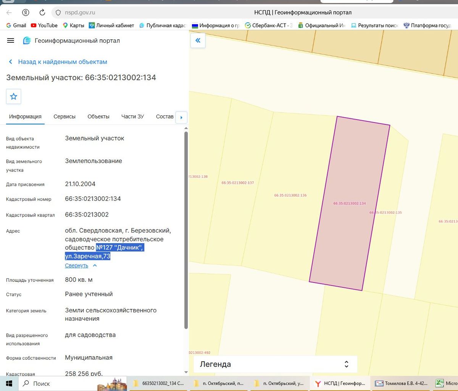Switch to НСПД Геоинформ browser taskbar button
This screenshot has height=391, width=458.
point(340,383)
